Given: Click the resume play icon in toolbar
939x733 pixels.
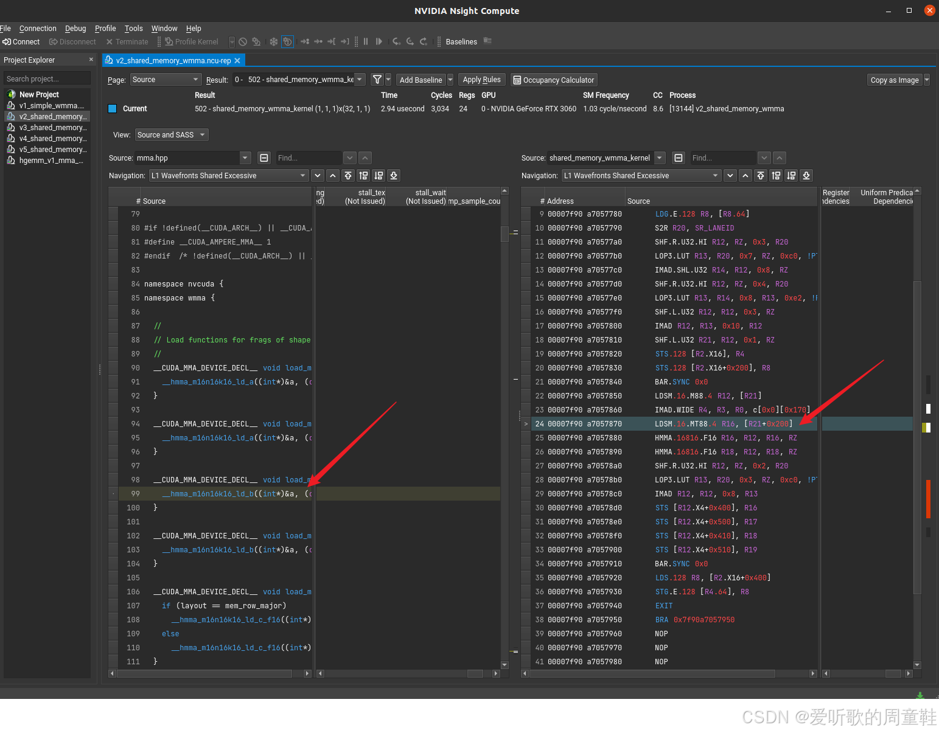Looking at the screenshot, I should 379,42.
